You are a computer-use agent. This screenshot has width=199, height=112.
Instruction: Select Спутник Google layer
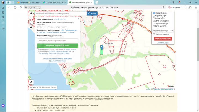(x=154, y=24)
